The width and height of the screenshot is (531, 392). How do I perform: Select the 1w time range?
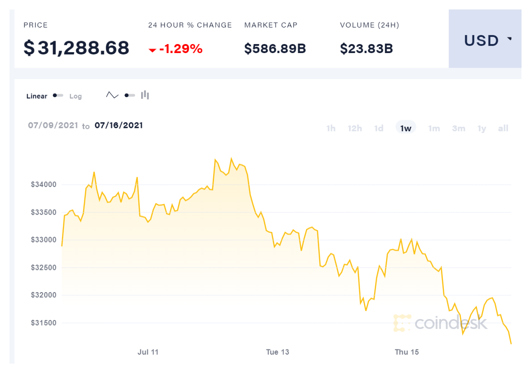pyautogui.click(x=406, y=128)
